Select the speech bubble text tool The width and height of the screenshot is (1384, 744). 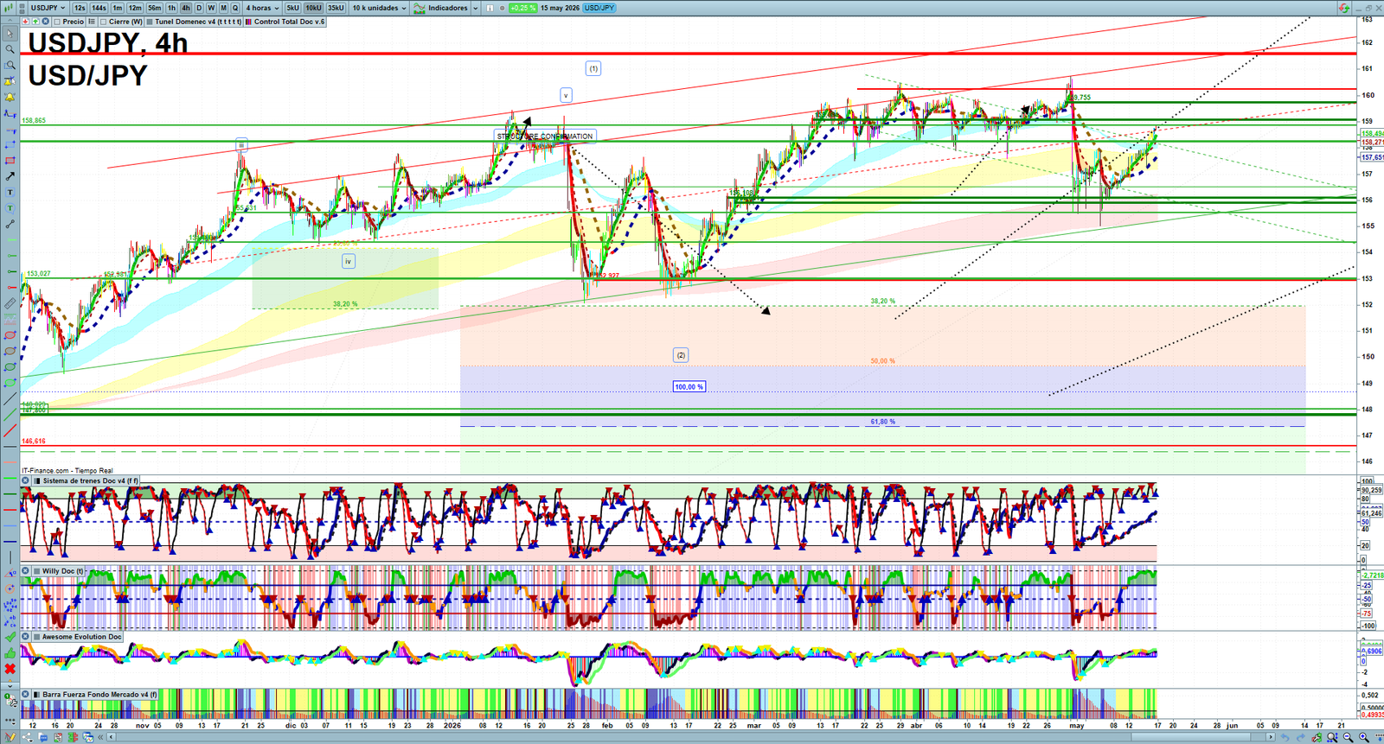(x=10, y=207)
